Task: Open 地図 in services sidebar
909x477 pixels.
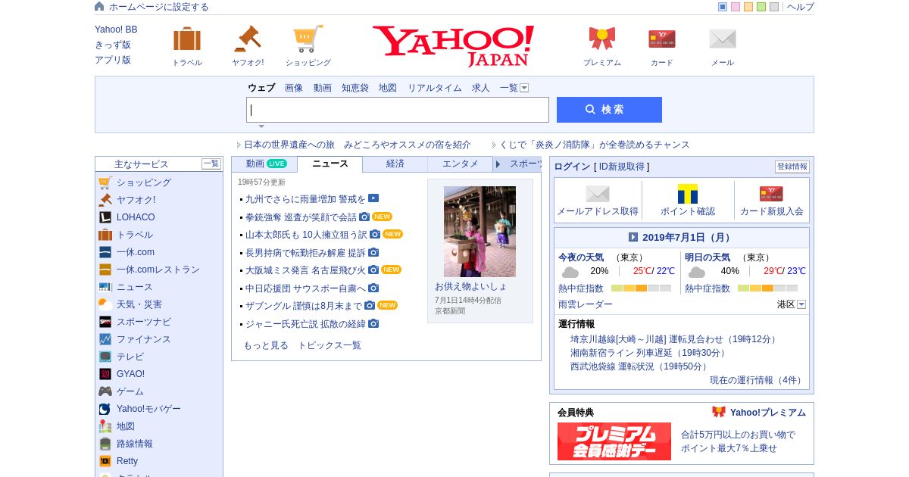Action: (126, 426)
